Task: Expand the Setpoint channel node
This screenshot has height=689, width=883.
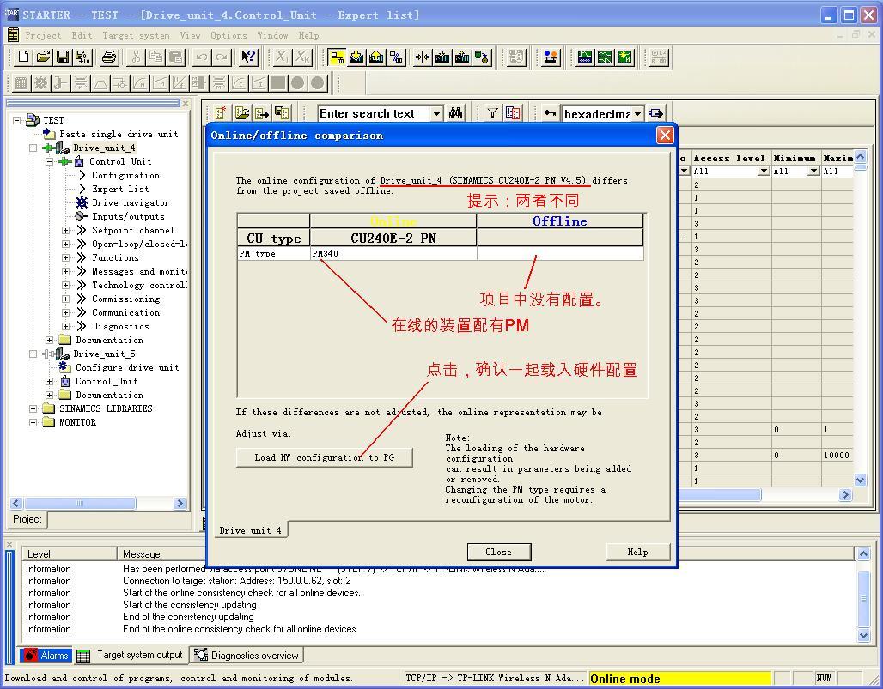Action: [x=66, y=230]
